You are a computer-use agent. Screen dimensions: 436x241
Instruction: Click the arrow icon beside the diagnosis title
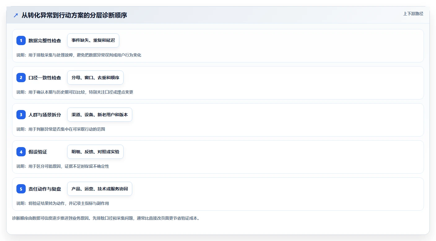coord(16,15)
